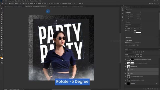Image resolution: width=160 pixels, height=90 pixels.
Task: Switch to Night Club Flyer Tutorial document tab
Action: (x=36, y=6)
